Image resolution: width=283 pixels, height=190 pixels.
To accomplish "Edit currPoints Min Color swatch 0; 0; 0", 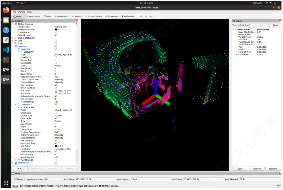I will pos(56,146).
